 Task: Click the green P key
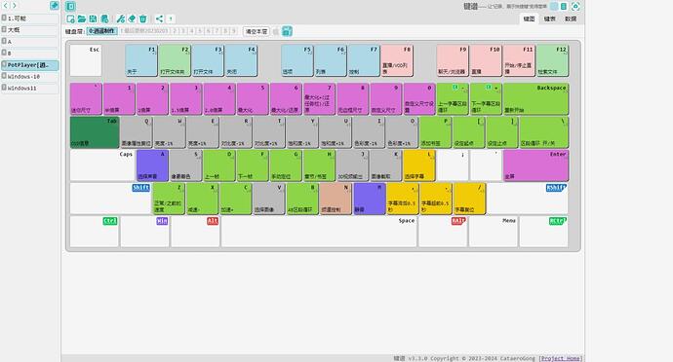(x=435, y=132)
